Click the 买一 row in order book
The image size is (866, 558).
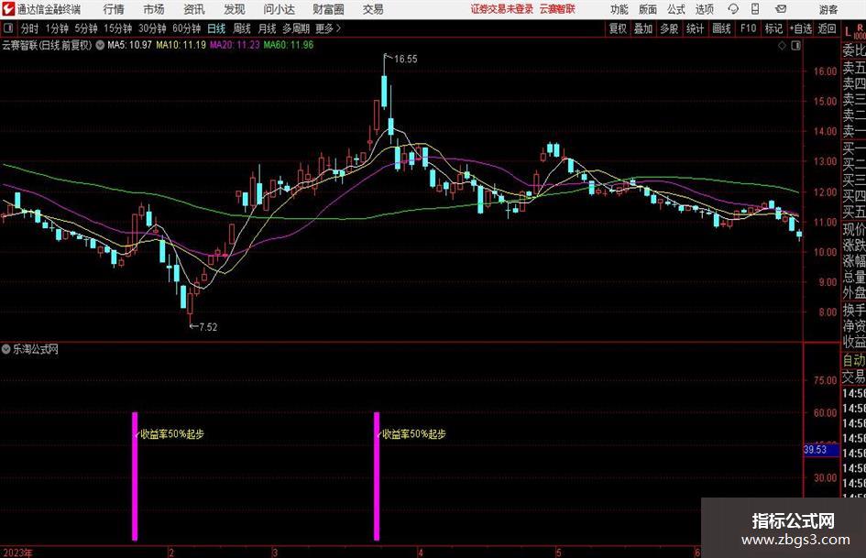pos(854,148)
